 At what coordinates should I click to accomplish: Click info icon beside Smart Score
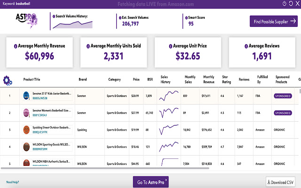[186, 18]
